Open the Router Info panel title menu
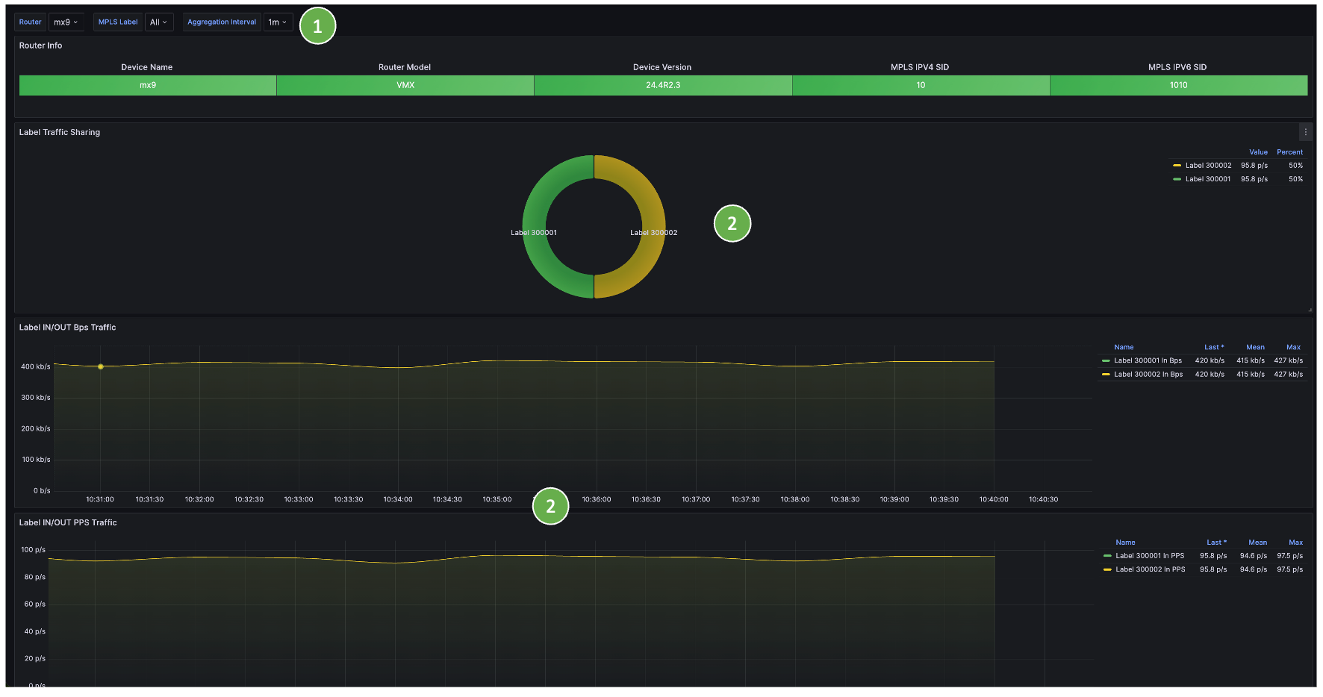This screenshot has height=697, width=1323. coord(40,46)
